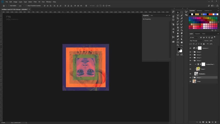Viewport: 220px width, 124px height.
Task: Hide the Group 2 layer
Action: point(190,61)
